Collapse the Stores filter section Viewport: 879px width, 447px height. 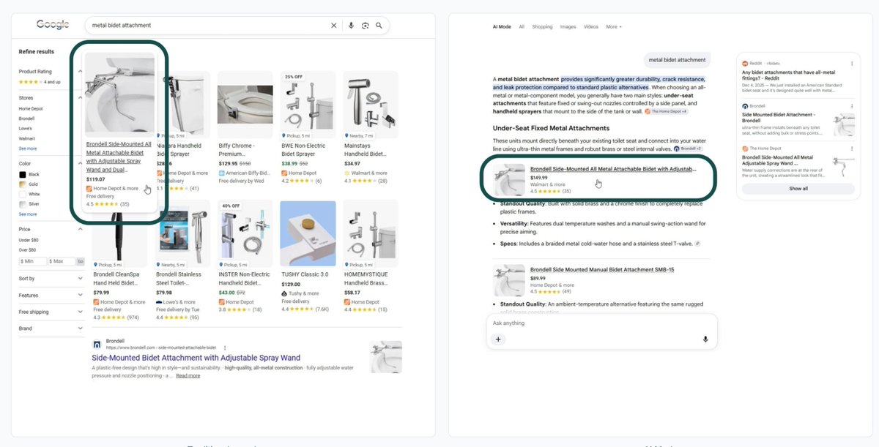81,97
